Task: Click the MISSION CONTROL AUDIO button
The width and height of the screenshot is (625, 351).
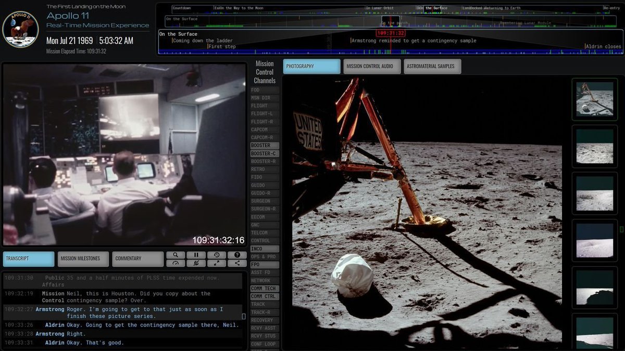Action: (x=371, y=66)
